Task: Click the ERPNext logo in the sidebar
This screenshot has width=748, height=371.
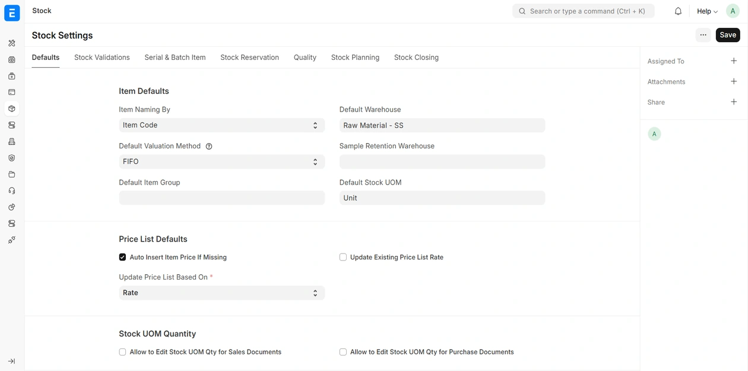Action: 12,12
